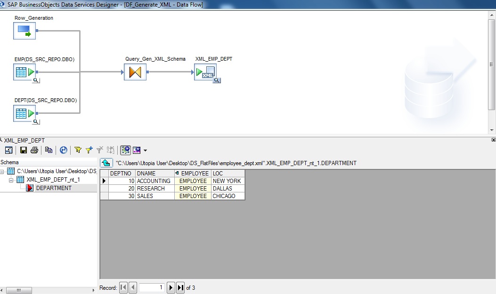
Task: Click the EMP(DS_SRC_REPO.DBO) label text
Action: 45,59
